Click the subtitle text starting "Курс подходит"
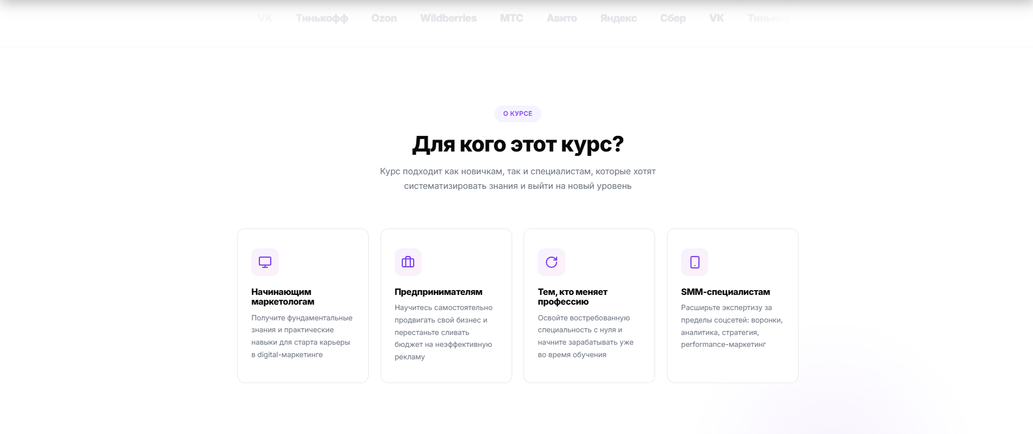 click(518, 179)
